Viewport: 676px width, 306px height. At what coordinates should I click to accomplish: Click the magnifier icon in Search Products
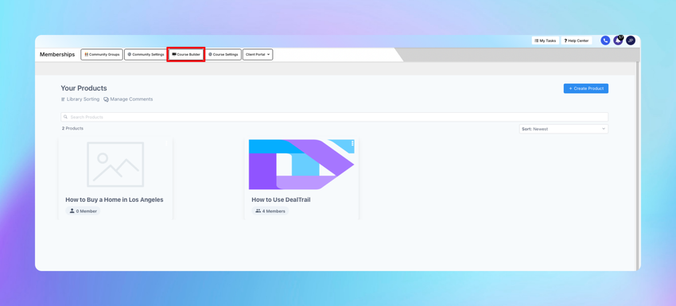point(65,117)
